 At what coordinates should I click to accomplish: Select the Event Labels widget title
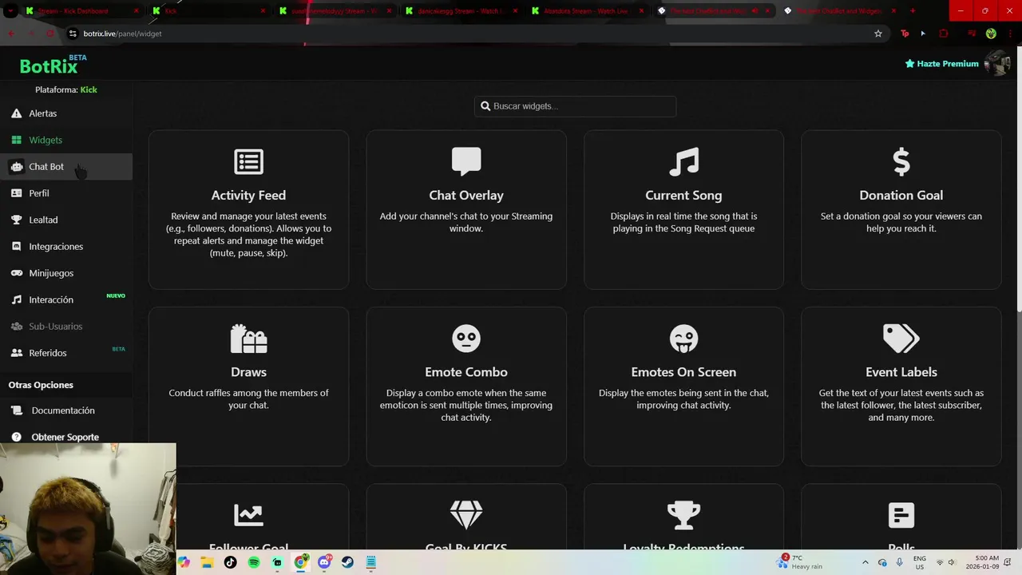pyautogui.click(x=901, y=372)
